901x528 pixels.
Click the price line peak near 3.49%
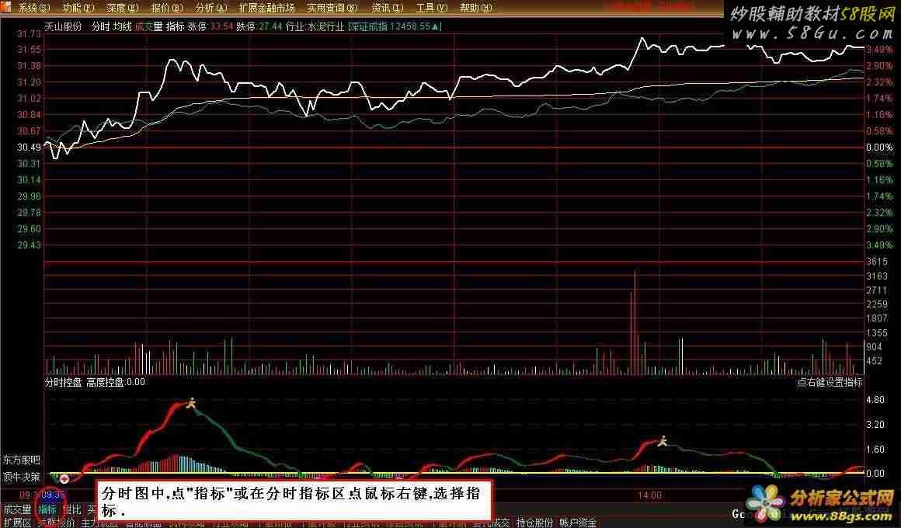642,39
